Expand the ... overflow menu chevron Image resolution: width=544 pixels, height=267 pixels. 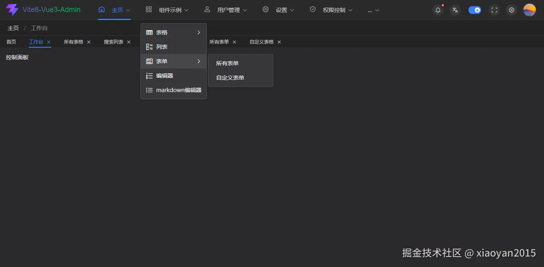(x=377, y=10)
